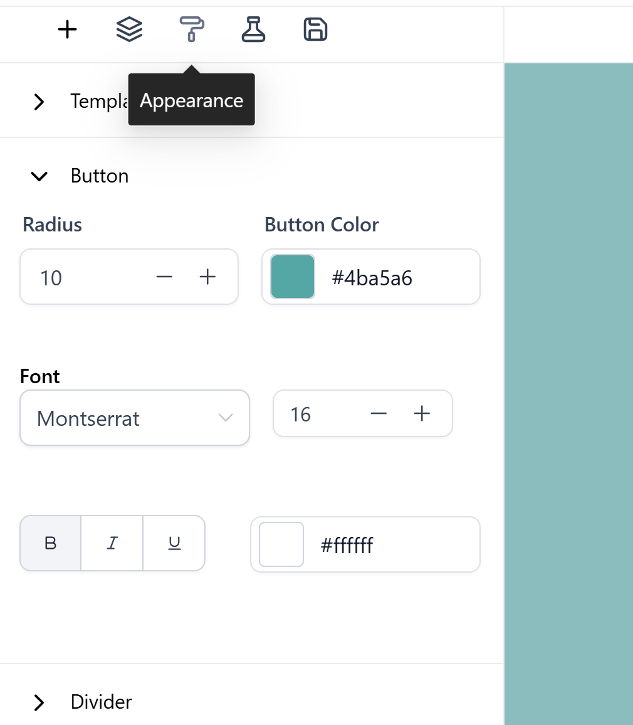Toggle bold formatting for button text

[50, 543]
